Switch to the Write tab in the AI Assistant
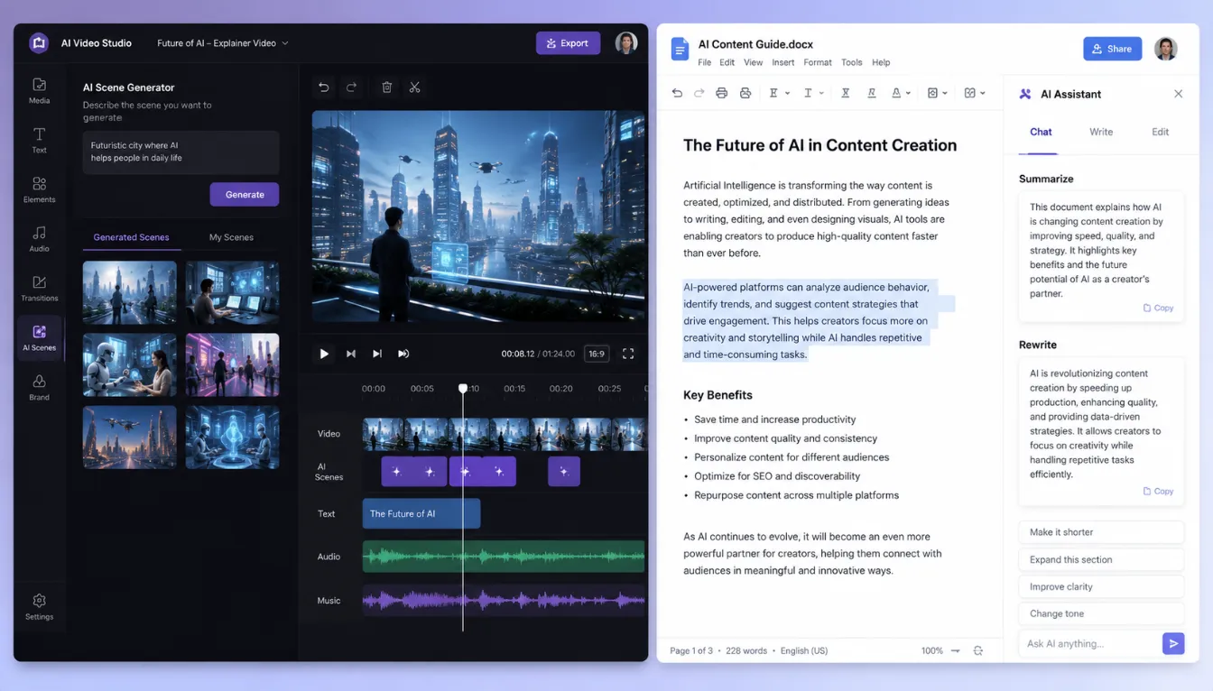The image size is (1213, 691). [x=1101, y=132]
